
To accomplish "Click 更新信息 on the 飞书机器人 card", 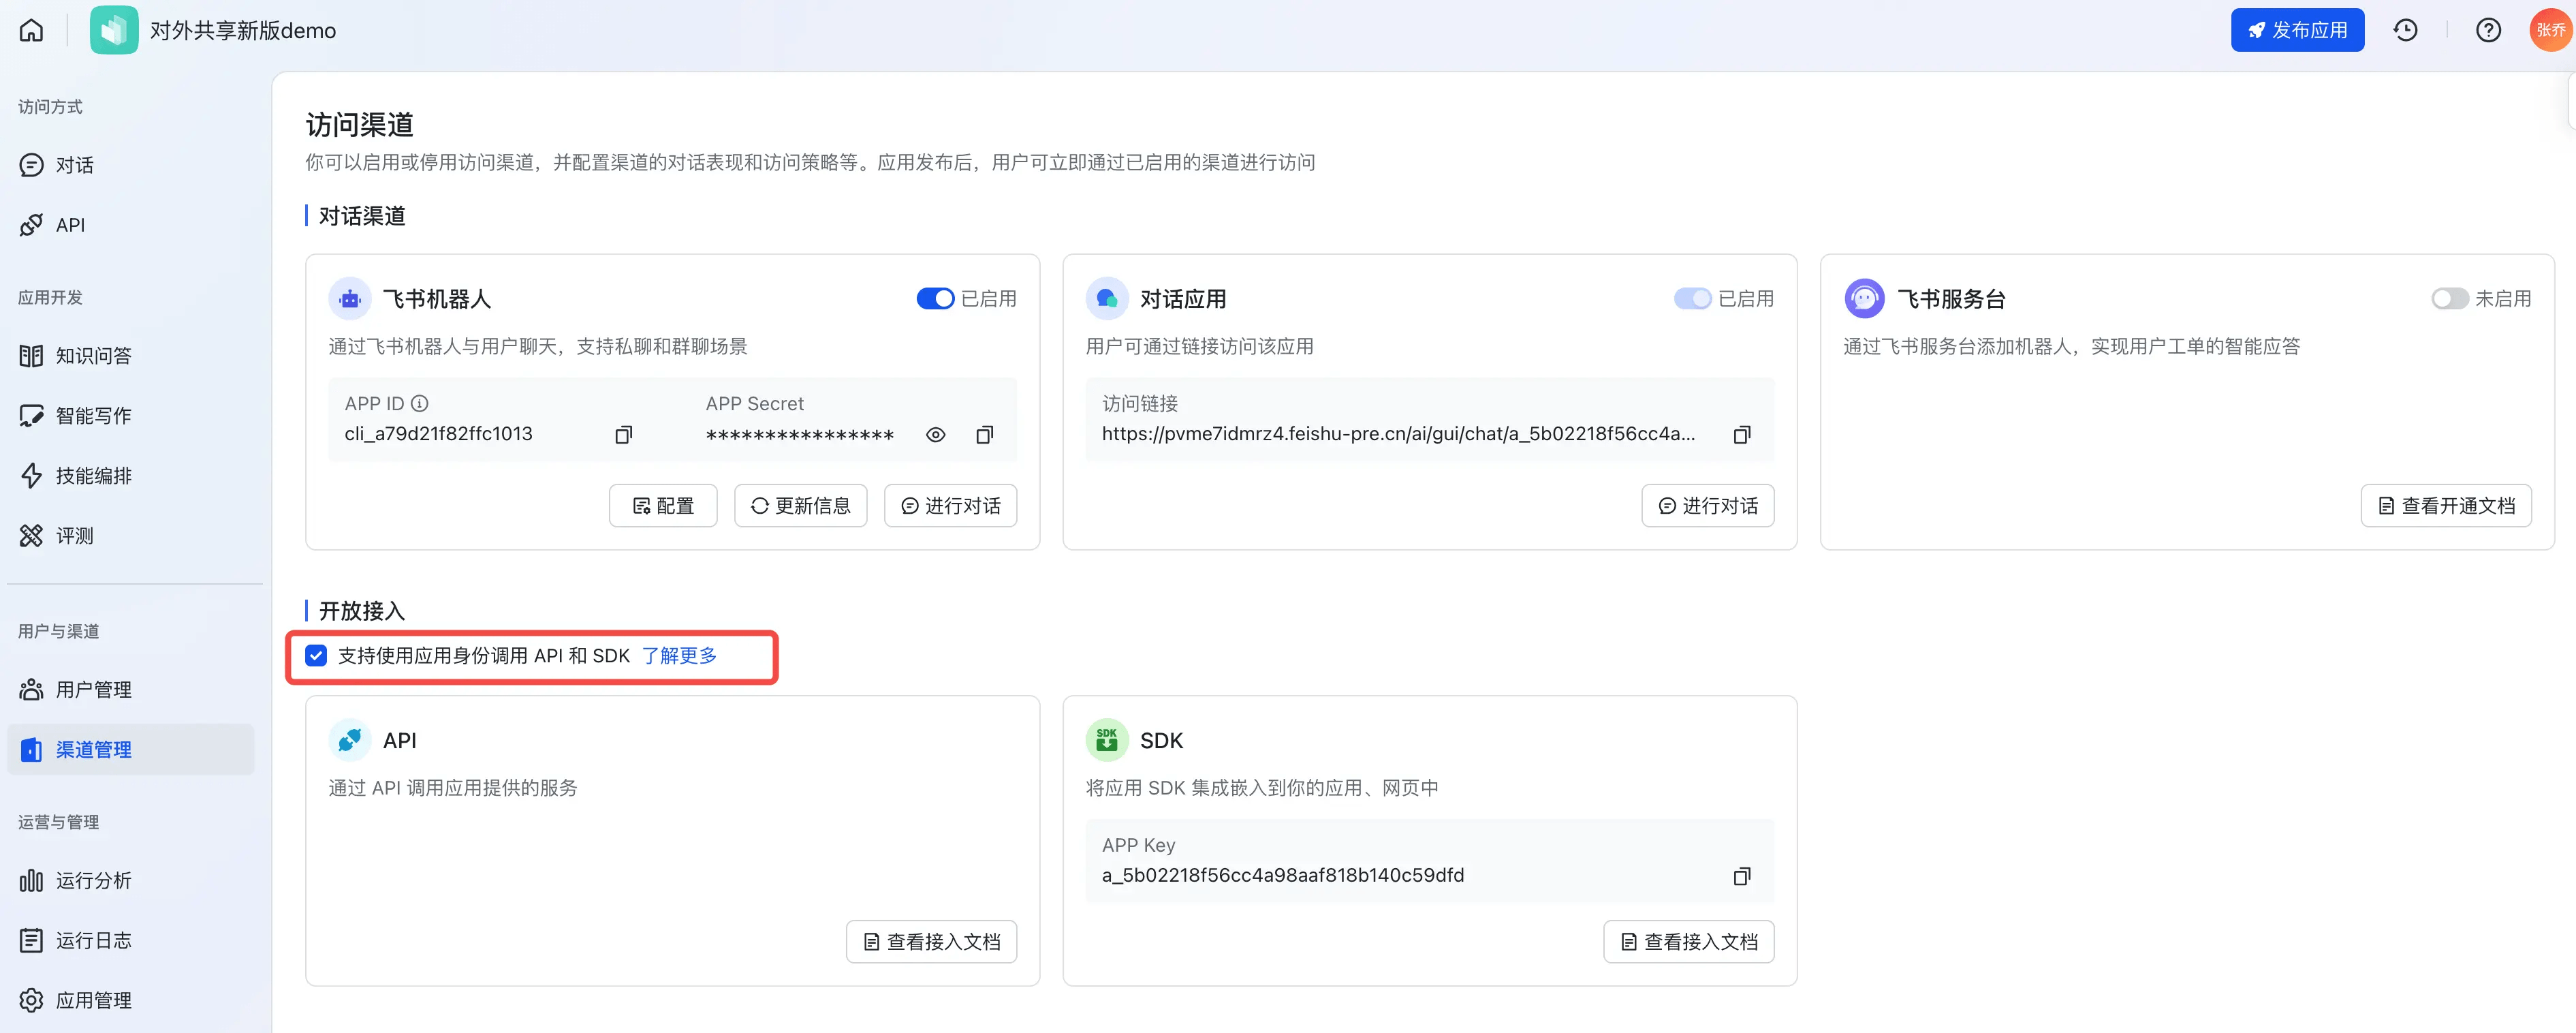I will 800,505.
